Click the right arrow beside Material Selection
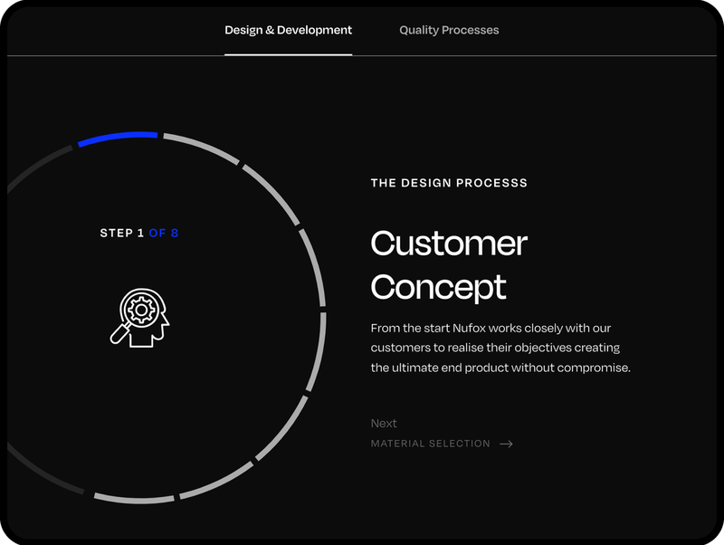 [506, 444]
